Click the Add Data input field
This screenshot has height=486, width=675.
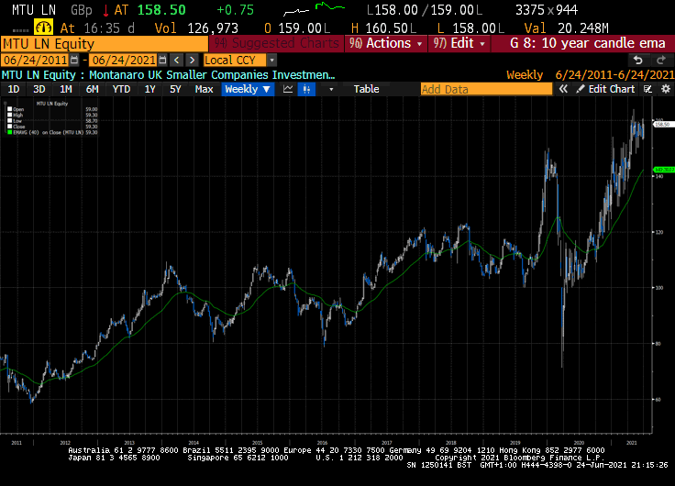(x=486, y=89)
